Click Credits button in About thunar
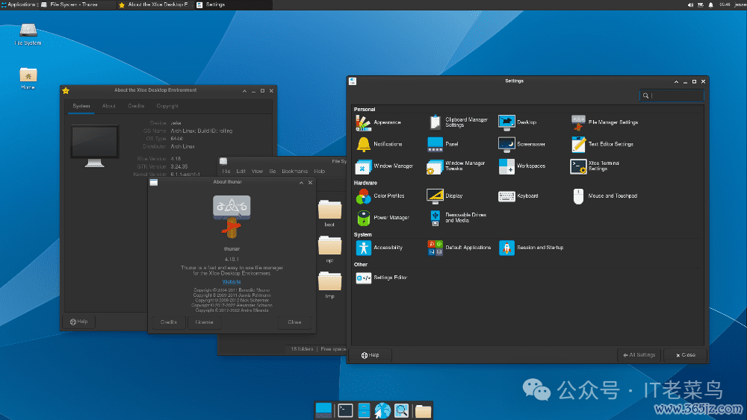This screenshot has width=747, height=420. 169,322
